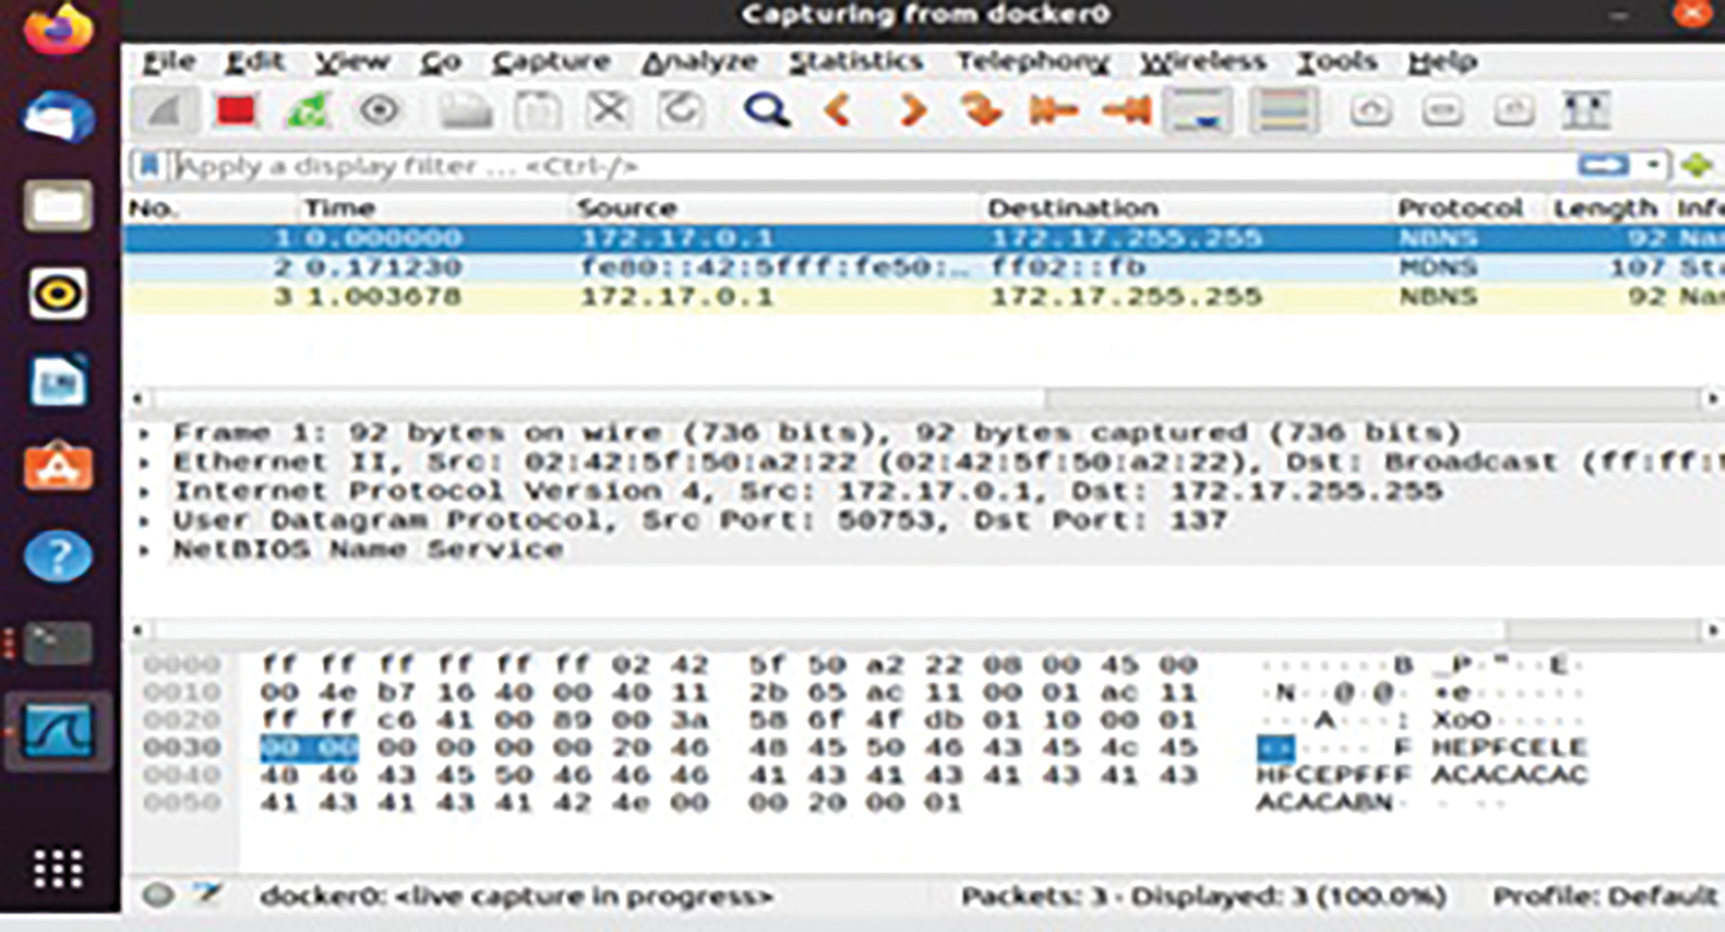Stop the running packet capture
Screen dimensions: 1725x932
[236, 111]
